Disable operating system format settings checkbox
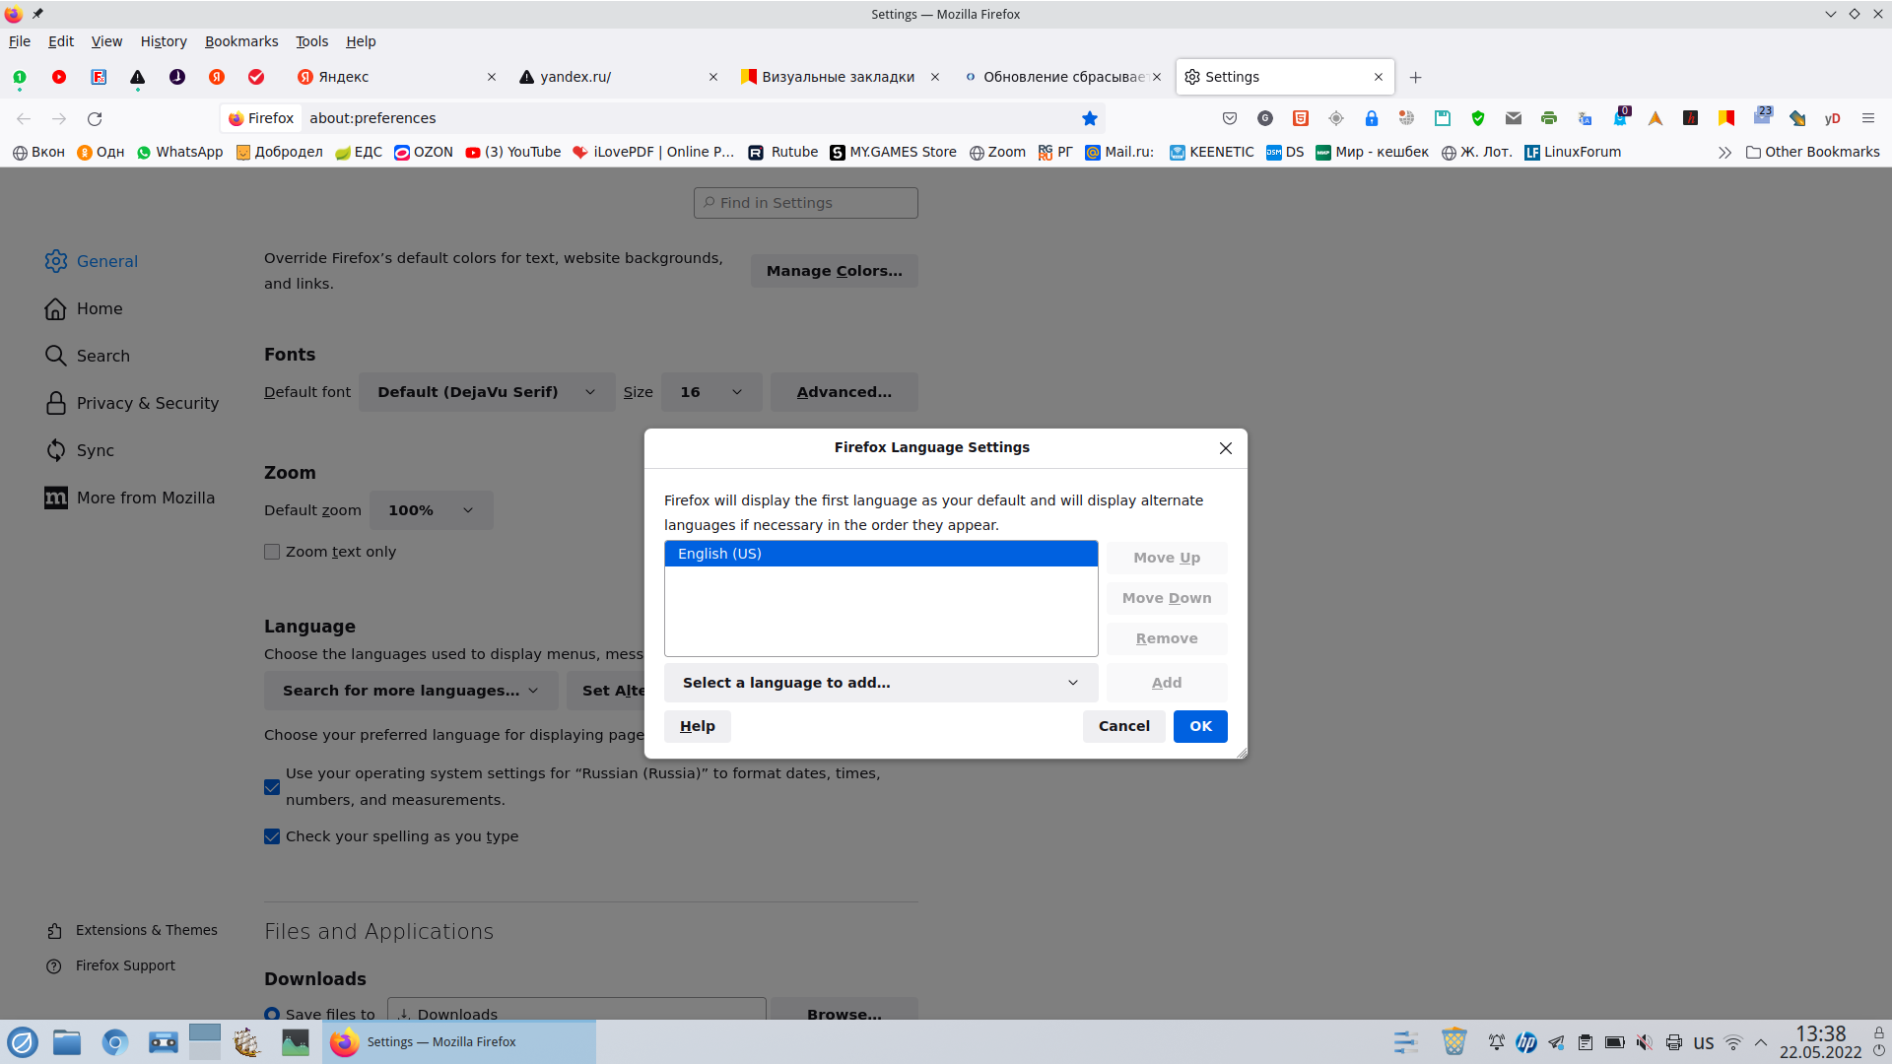The image size is (1892, 1064). [272, 787]
